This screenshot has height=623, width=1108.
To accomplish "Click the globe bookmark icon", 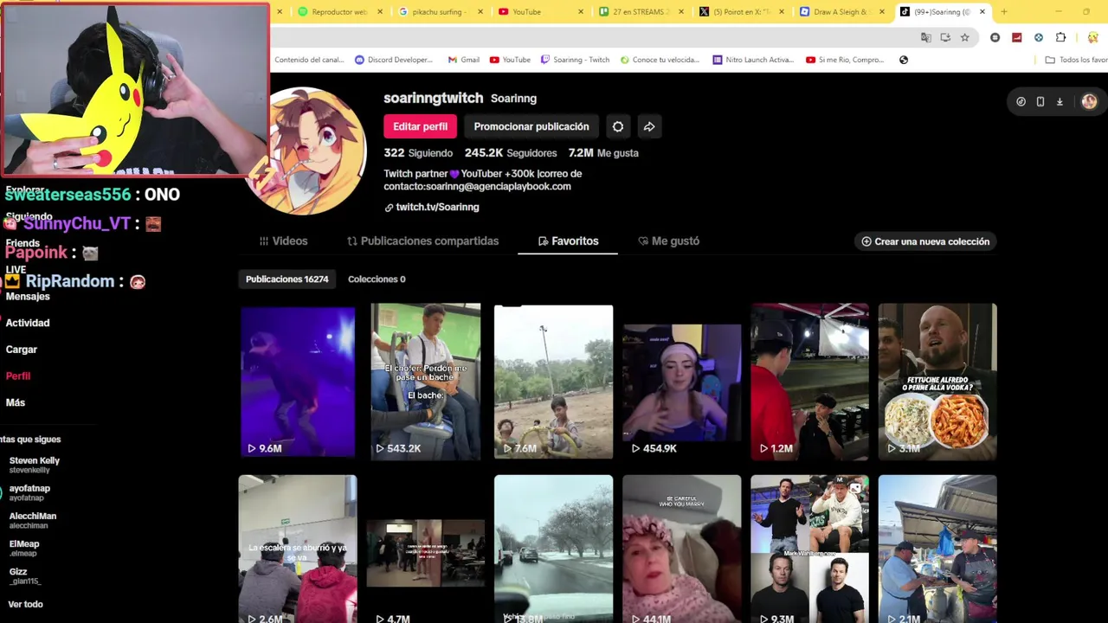I will coord(904,60).
